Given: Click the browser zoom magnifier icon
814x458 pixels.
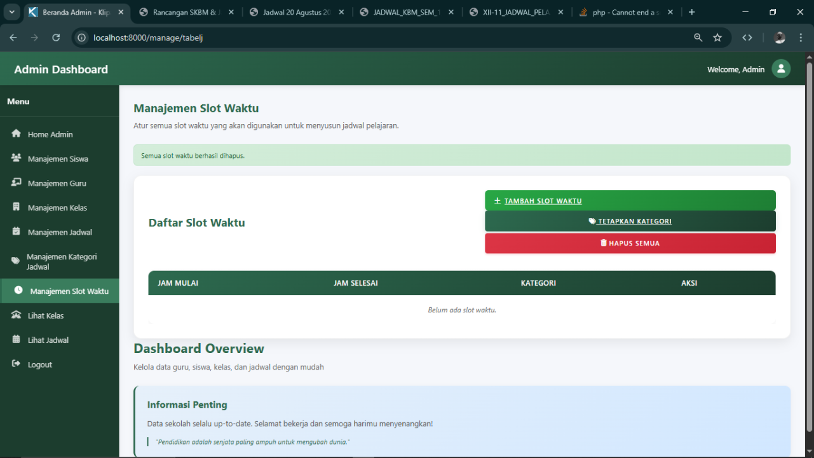Looking at the screenshot, I should pyautogui.click(x=698, y=38).
